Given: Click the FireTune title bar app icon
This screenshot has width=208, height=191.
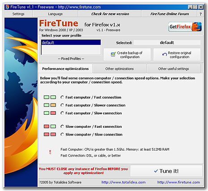Looking at the screenshot, I should [7, 7].
